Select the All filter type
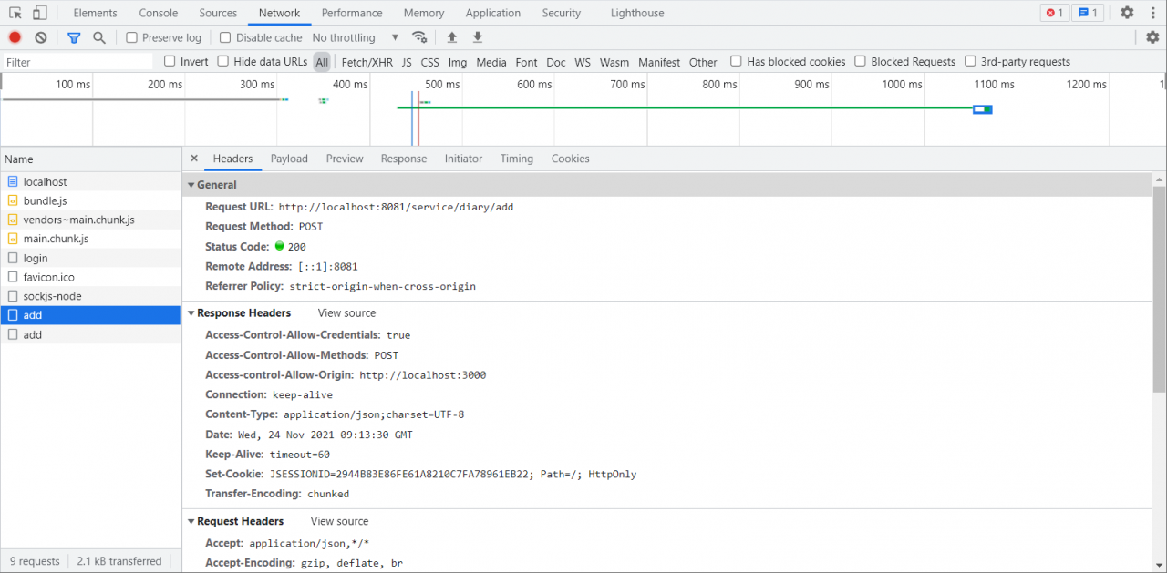1167x573 pixels. (x=322, y=62)
